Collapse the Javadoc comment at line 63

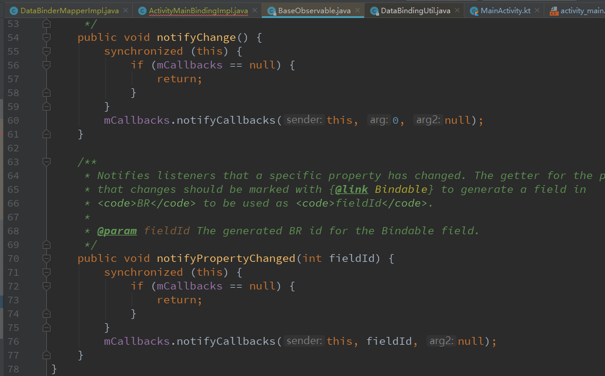pos(46,162)
